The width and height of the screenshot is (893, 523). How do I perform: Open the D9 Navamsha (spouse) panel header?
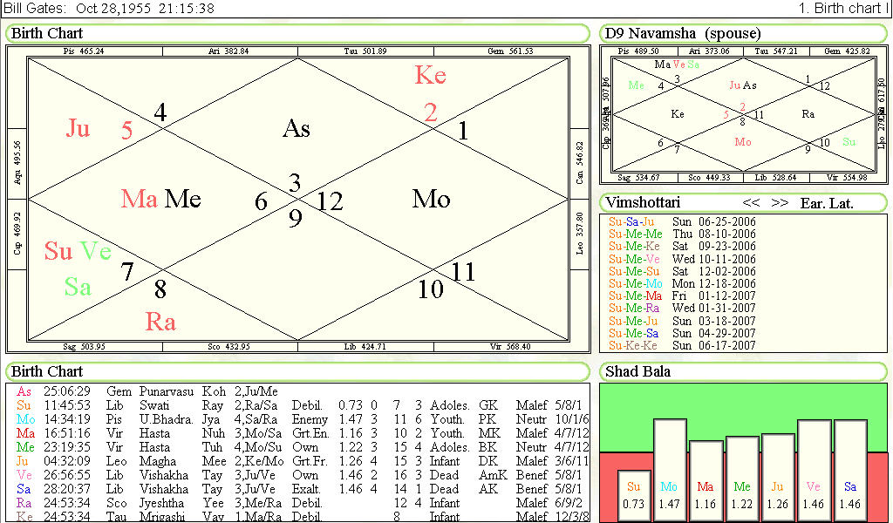click(683, 34)
